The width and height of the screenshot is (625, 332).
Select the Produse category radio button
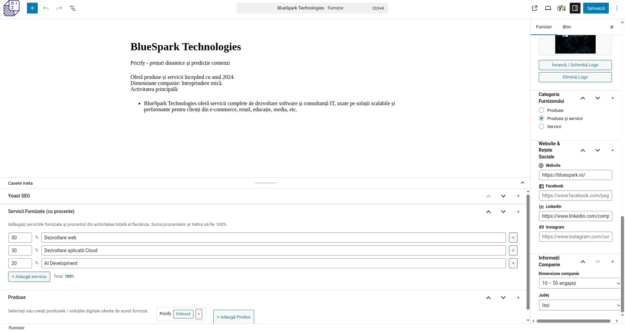(x=541, y=111)
